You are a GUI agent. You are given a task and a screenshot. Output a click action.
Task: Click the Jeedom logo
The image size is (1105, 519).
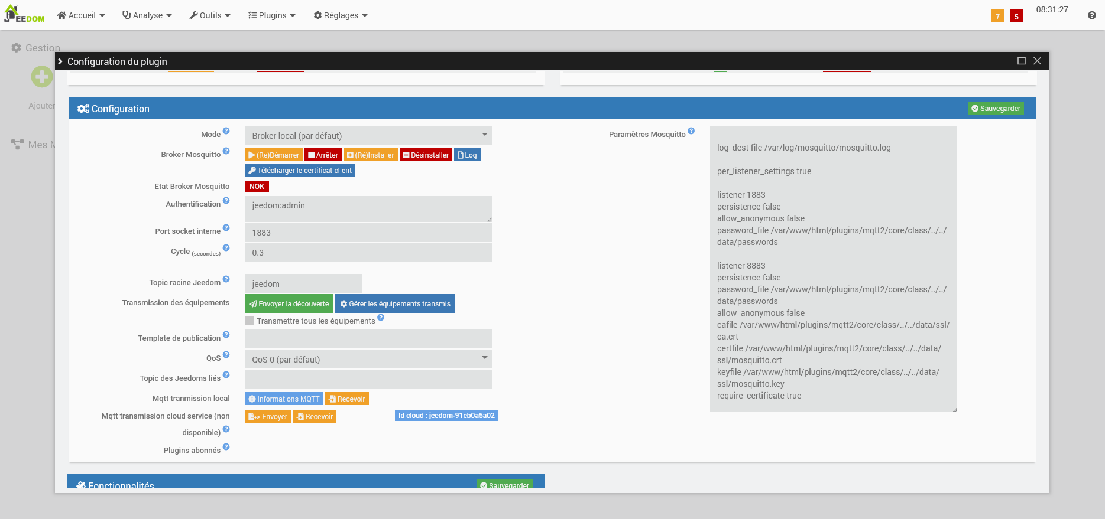24,14
